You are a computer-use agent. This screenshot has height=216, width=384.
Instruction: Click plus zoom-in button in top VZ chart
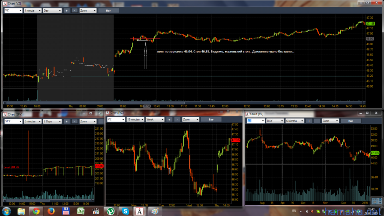[66, 10]
